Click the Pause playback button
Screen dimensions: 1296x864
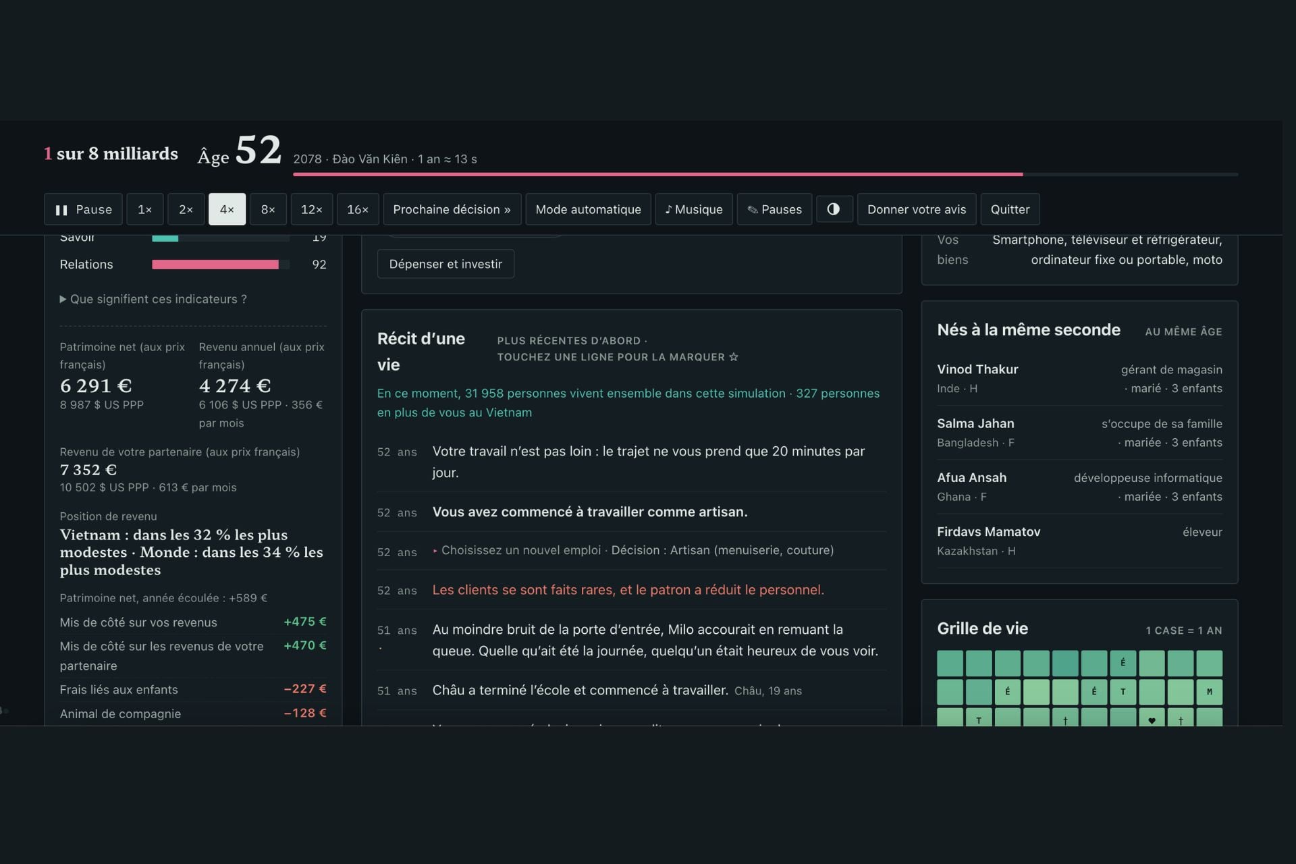click(83, 209)
